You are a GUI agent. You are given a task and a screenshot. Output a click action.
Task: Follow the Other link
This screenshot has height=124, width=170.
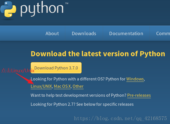(x=78, y=86)
